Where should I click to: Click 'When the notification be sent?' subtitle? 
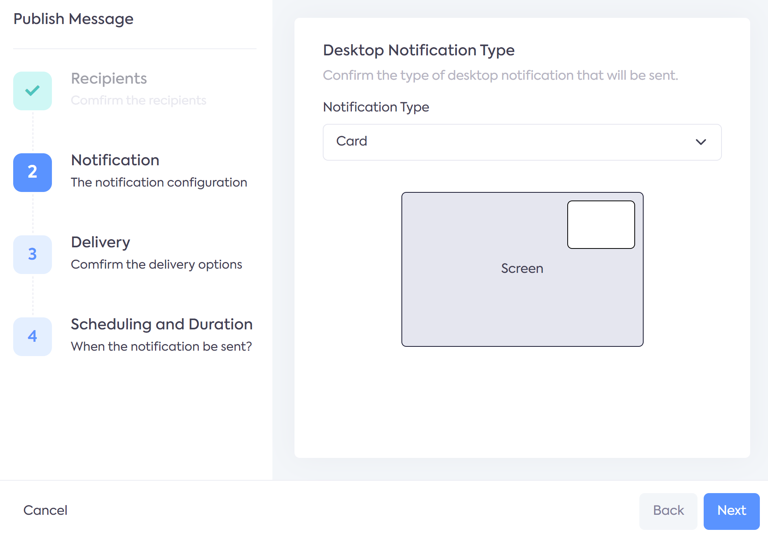click(x=161, y=346)
